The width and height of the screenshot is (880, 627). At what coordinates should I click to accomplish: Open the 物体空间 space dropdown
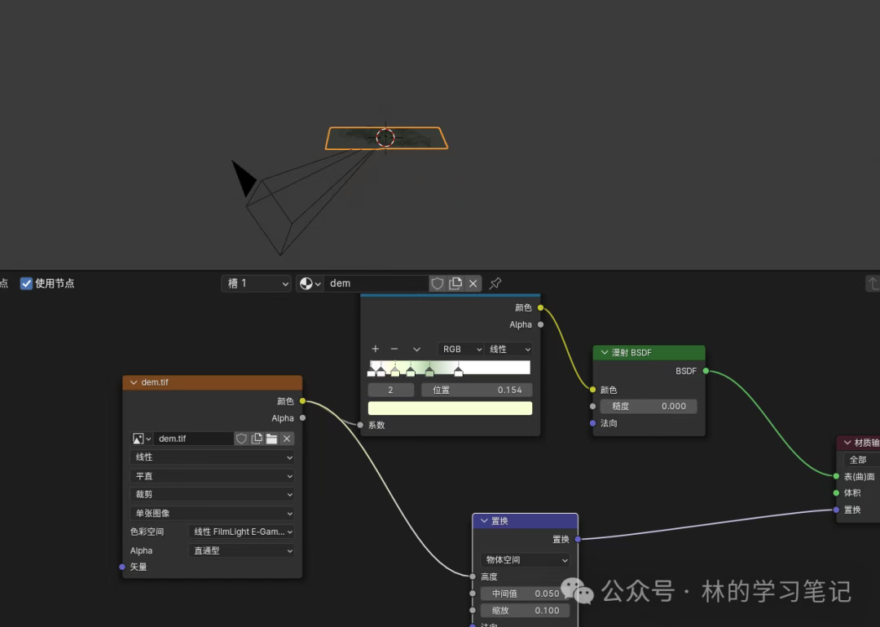tap(526, 560)
